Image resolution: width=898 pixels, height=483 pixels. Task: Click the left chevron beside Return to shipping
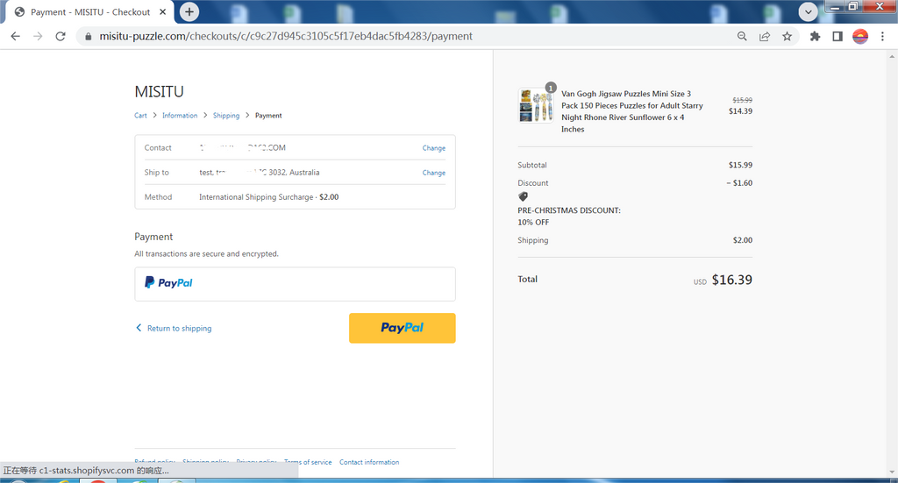[138, 328]
